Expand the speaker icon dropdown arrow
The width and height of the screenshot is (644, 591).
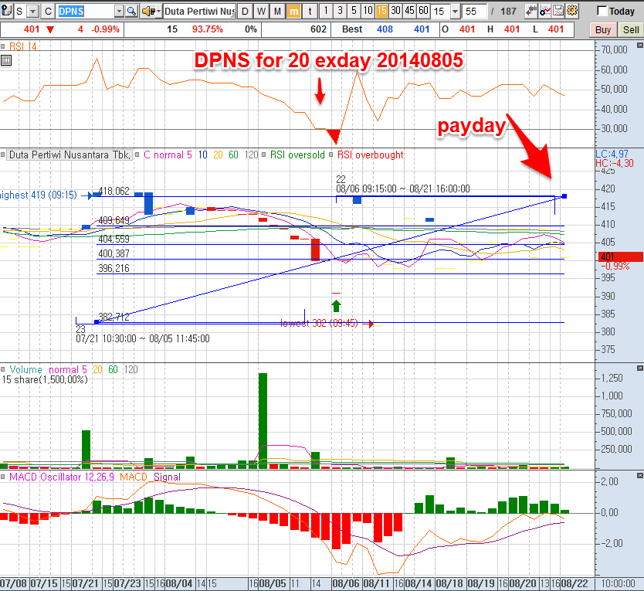(x=158, y=12)
